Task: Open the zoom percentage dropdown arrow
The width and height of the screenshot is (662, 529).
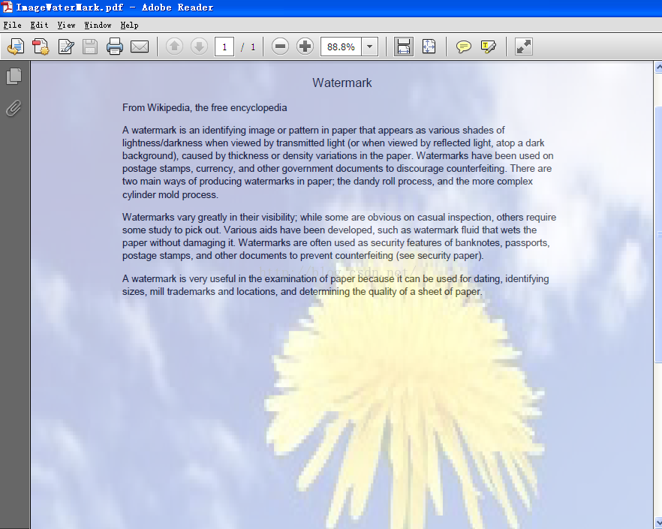Action: pos(370,47)
